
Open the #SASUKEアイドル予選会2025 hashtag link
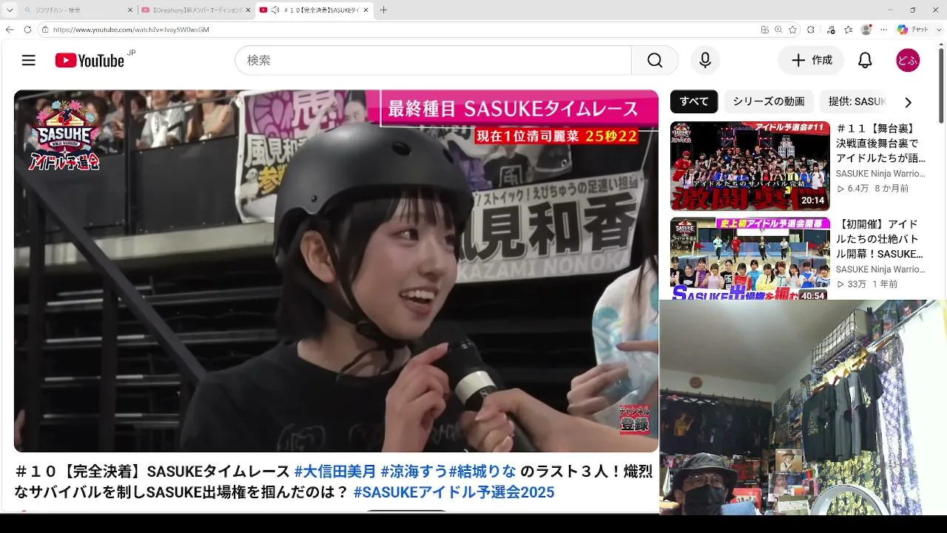(x=454, y=492)
